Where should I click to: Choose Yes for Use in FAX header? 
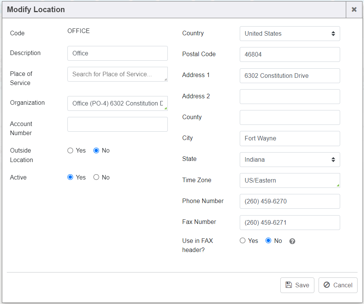(242, 241)
